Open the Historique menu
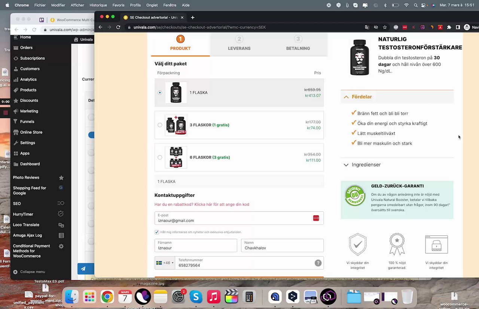 pos(98,5)
